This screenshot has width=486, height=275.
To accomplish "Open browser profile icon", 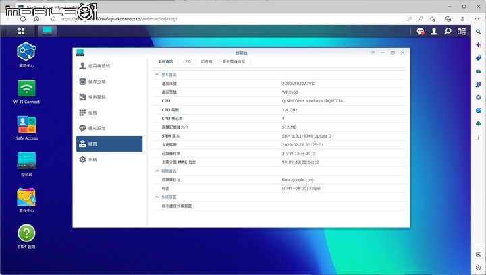I will (462, 19).
